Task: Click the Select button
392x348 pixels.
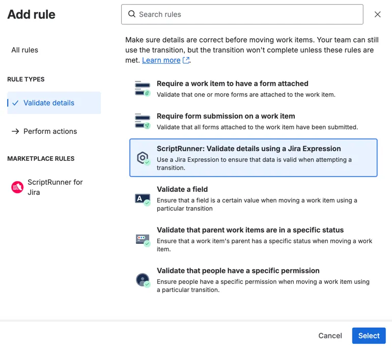Action: coord(369,335)
